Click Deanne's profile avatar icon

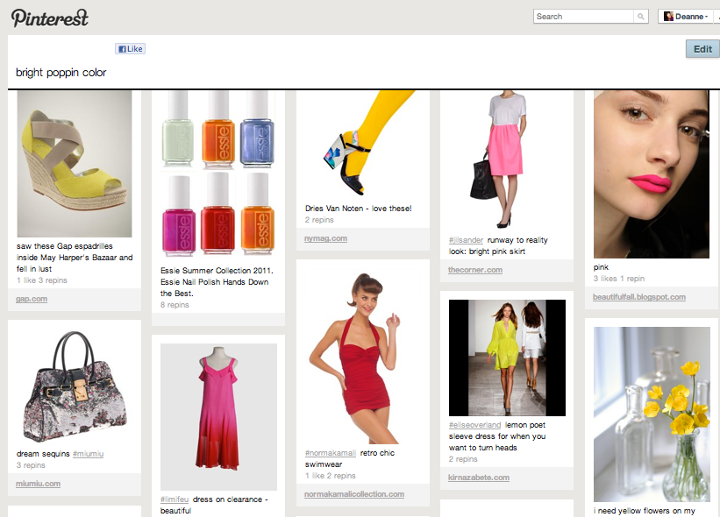pos(668,17)
